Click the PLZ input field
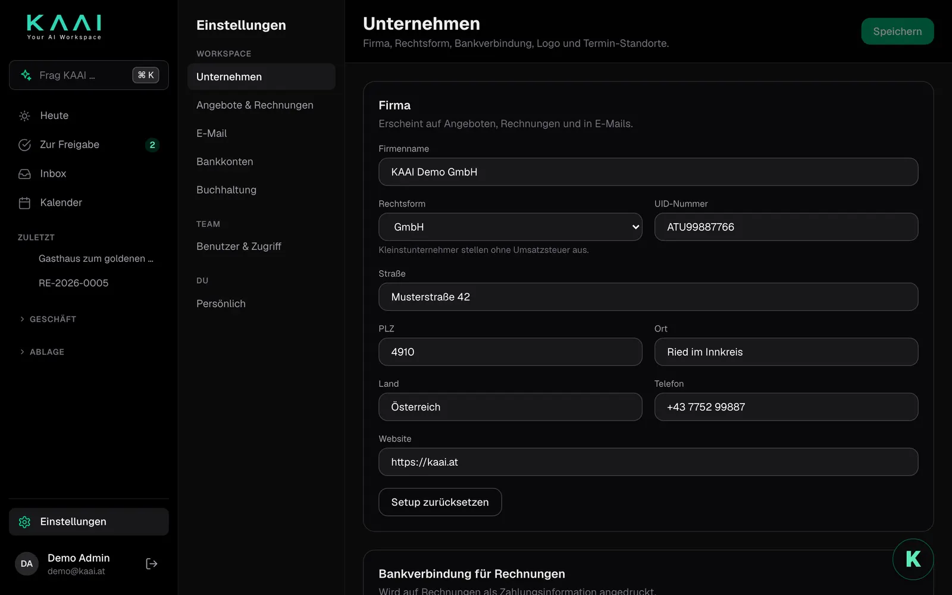This screenshot has width=952, height=595. pyautogui.click(x=510, y=352)
